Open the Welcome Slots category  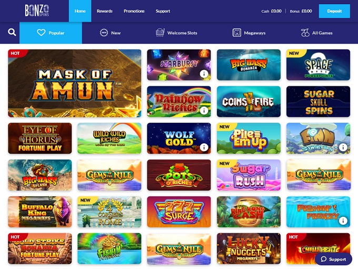[176, 33]
